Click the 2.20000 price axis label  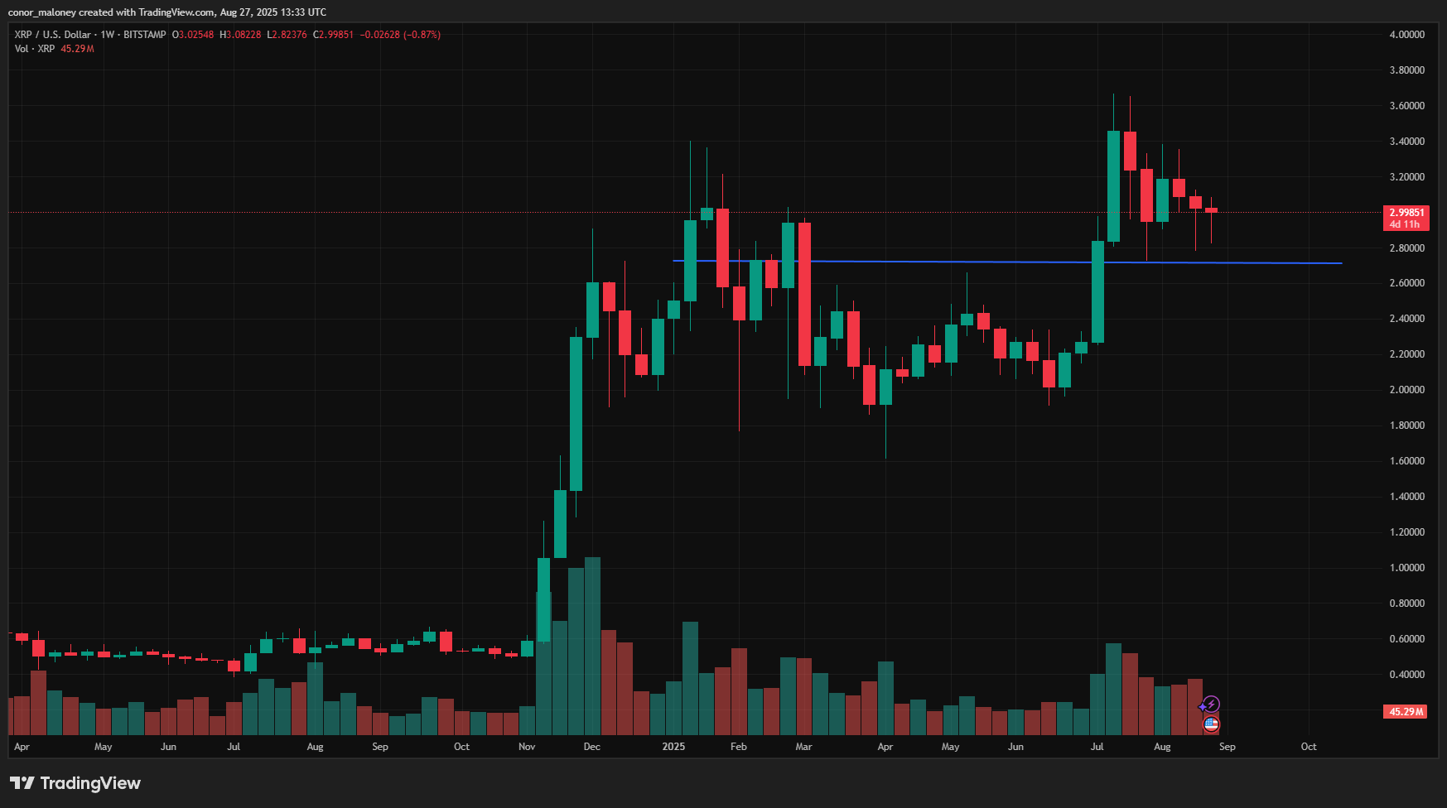coord(1407,354)
